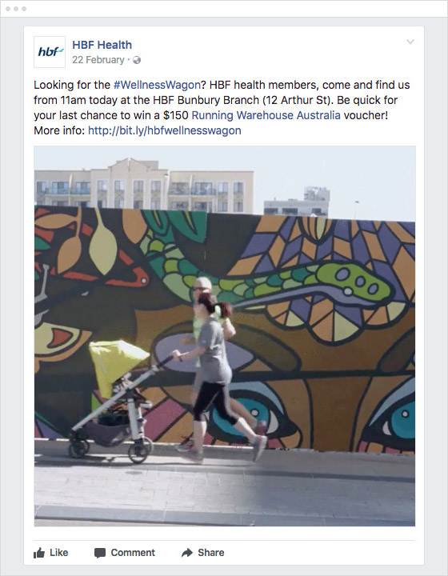Open Running Warehouse Australia page link

266,115
